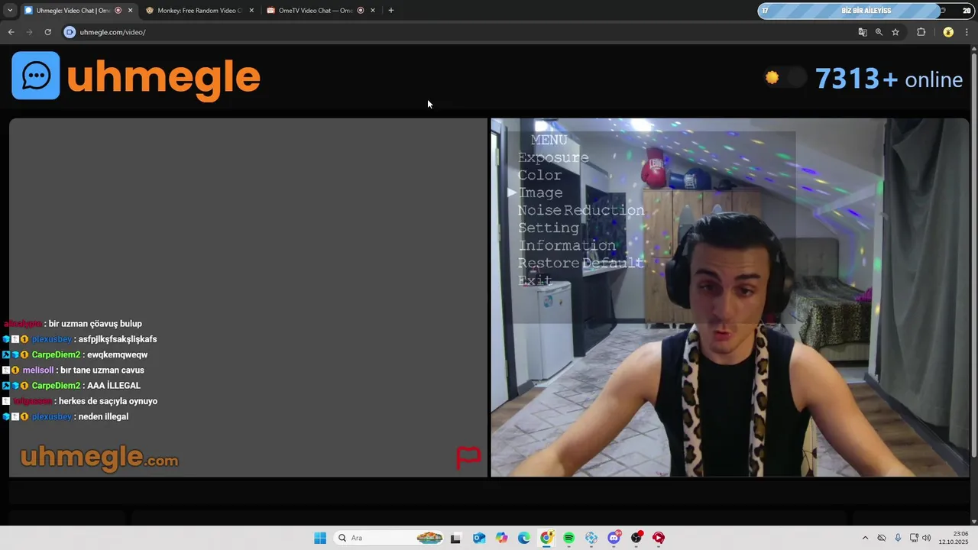The image size is (978, 550).
Task: Click the uhmegle logo in the header
Action: click(136, 76)
